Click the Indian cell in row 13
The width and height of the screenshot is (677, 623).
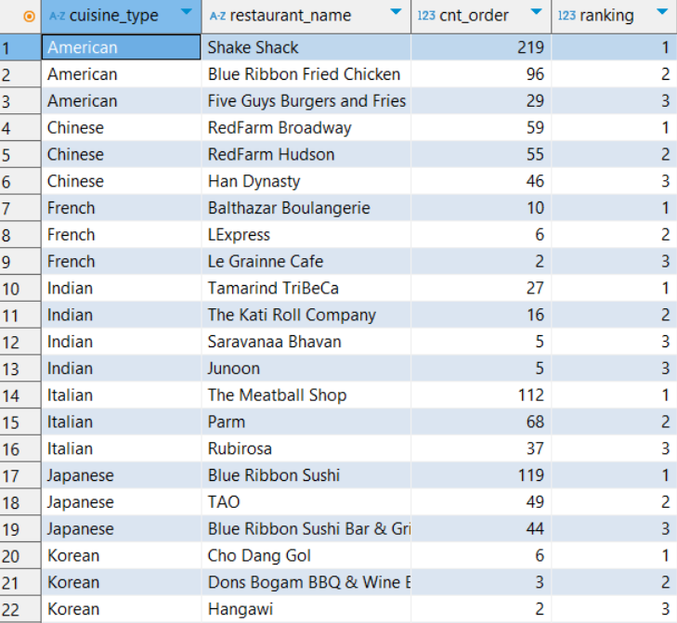tap(122, 369)
